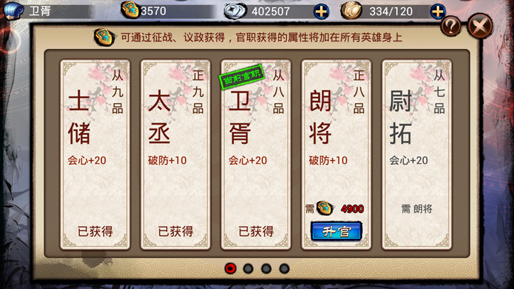
Task: Tap the gold ingot stamina icon
Action: (x=351, y=10)
